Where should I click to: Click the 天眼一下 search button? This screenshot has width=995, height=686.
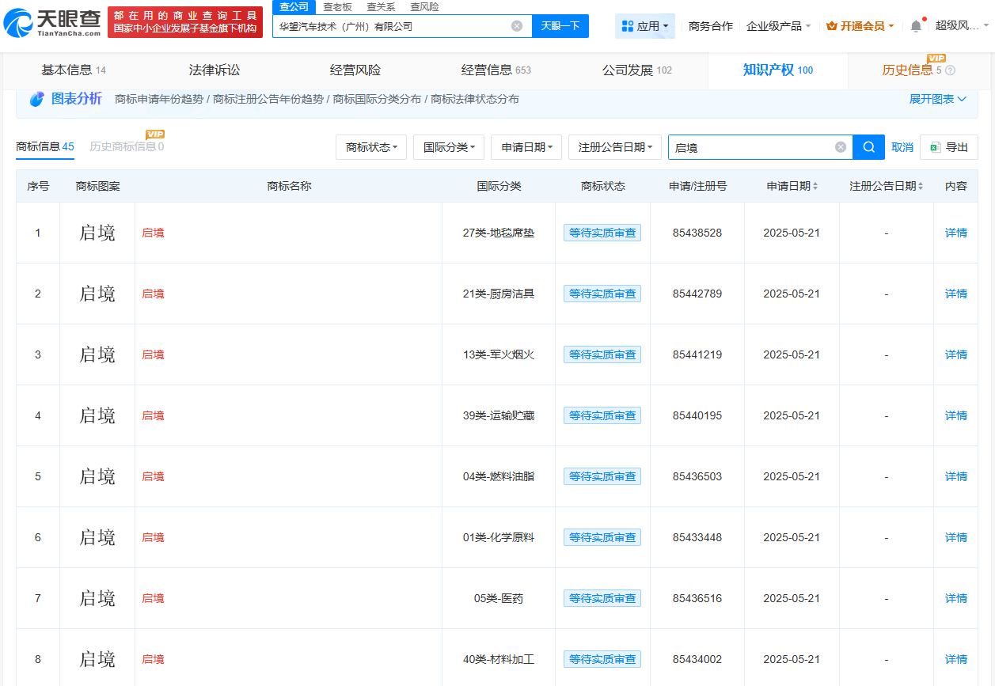[561, 26]
